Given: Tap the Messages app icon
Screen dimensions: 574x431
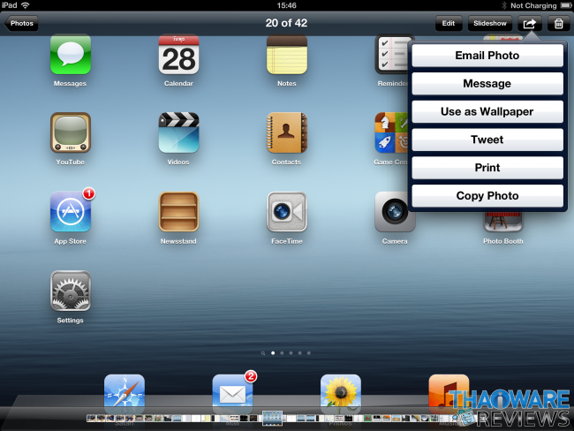Looking at the screenshot, I should (x=71, y=54).
